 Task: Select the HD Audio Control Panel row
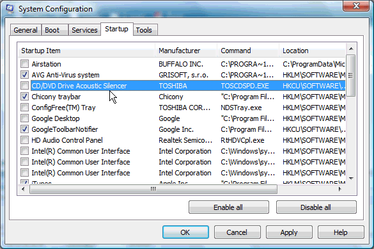point(182,140)
